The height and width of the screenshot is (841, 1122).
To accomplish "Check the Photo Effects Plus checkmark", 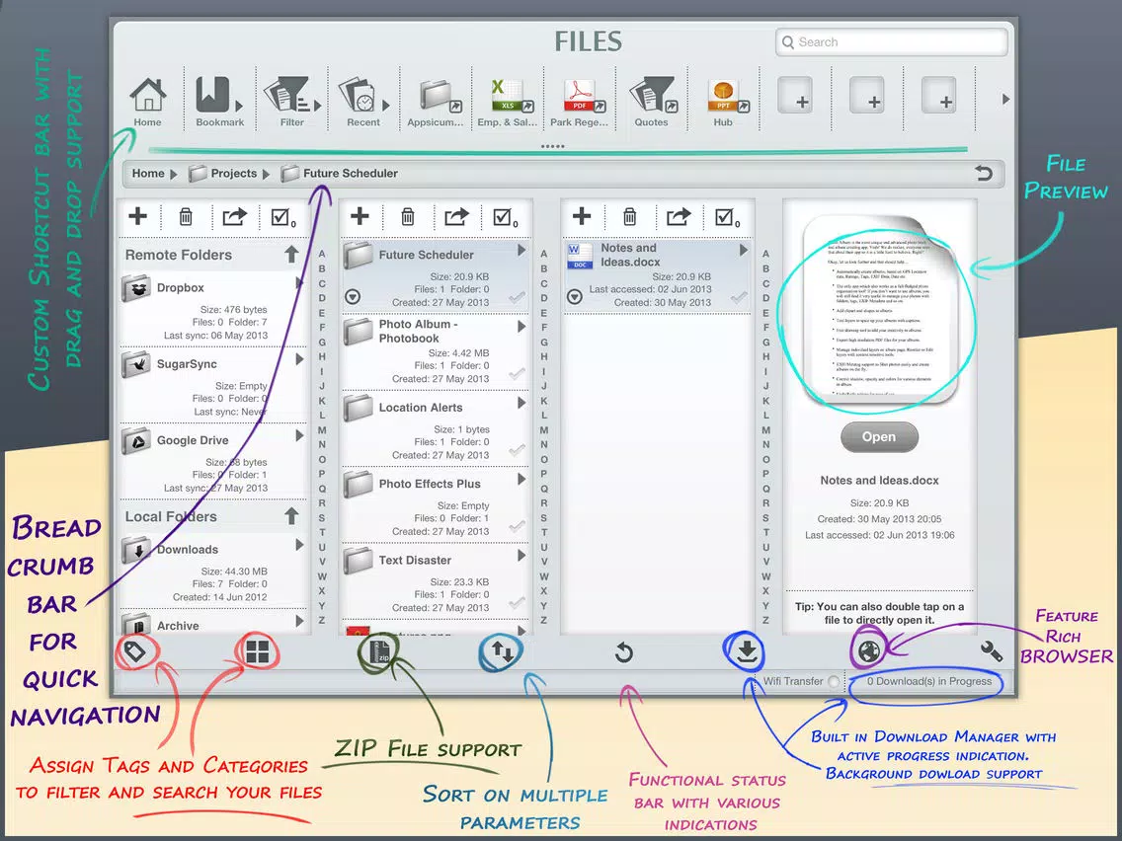I will click(517, 526).
